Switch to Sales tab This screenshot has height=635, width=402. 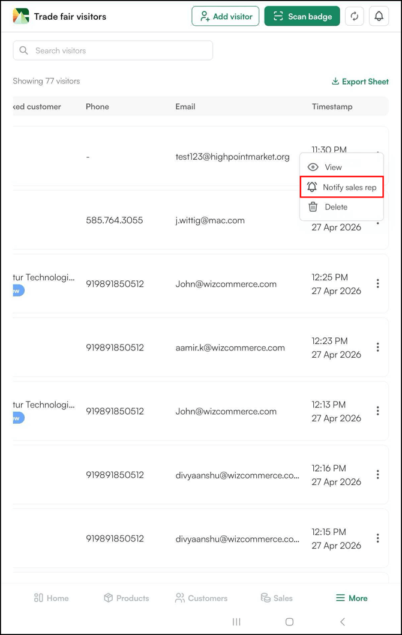point(277,598)
